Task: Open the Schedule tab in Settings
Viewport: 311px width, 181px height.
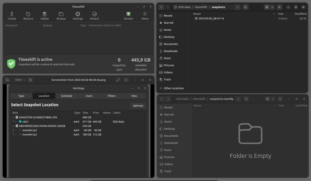Action: [66, 96]
